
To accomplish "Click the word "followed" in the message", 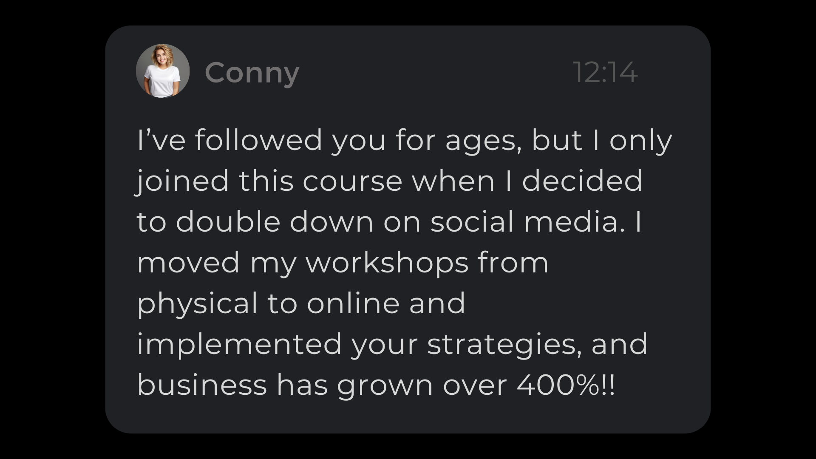I will click(x=258, y=140).
